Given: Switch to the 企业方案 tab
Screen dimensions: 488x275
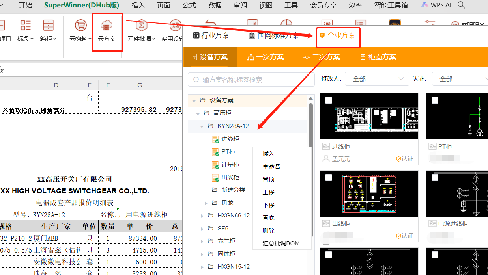Looking at the screenshot, I should pos(337,35).
